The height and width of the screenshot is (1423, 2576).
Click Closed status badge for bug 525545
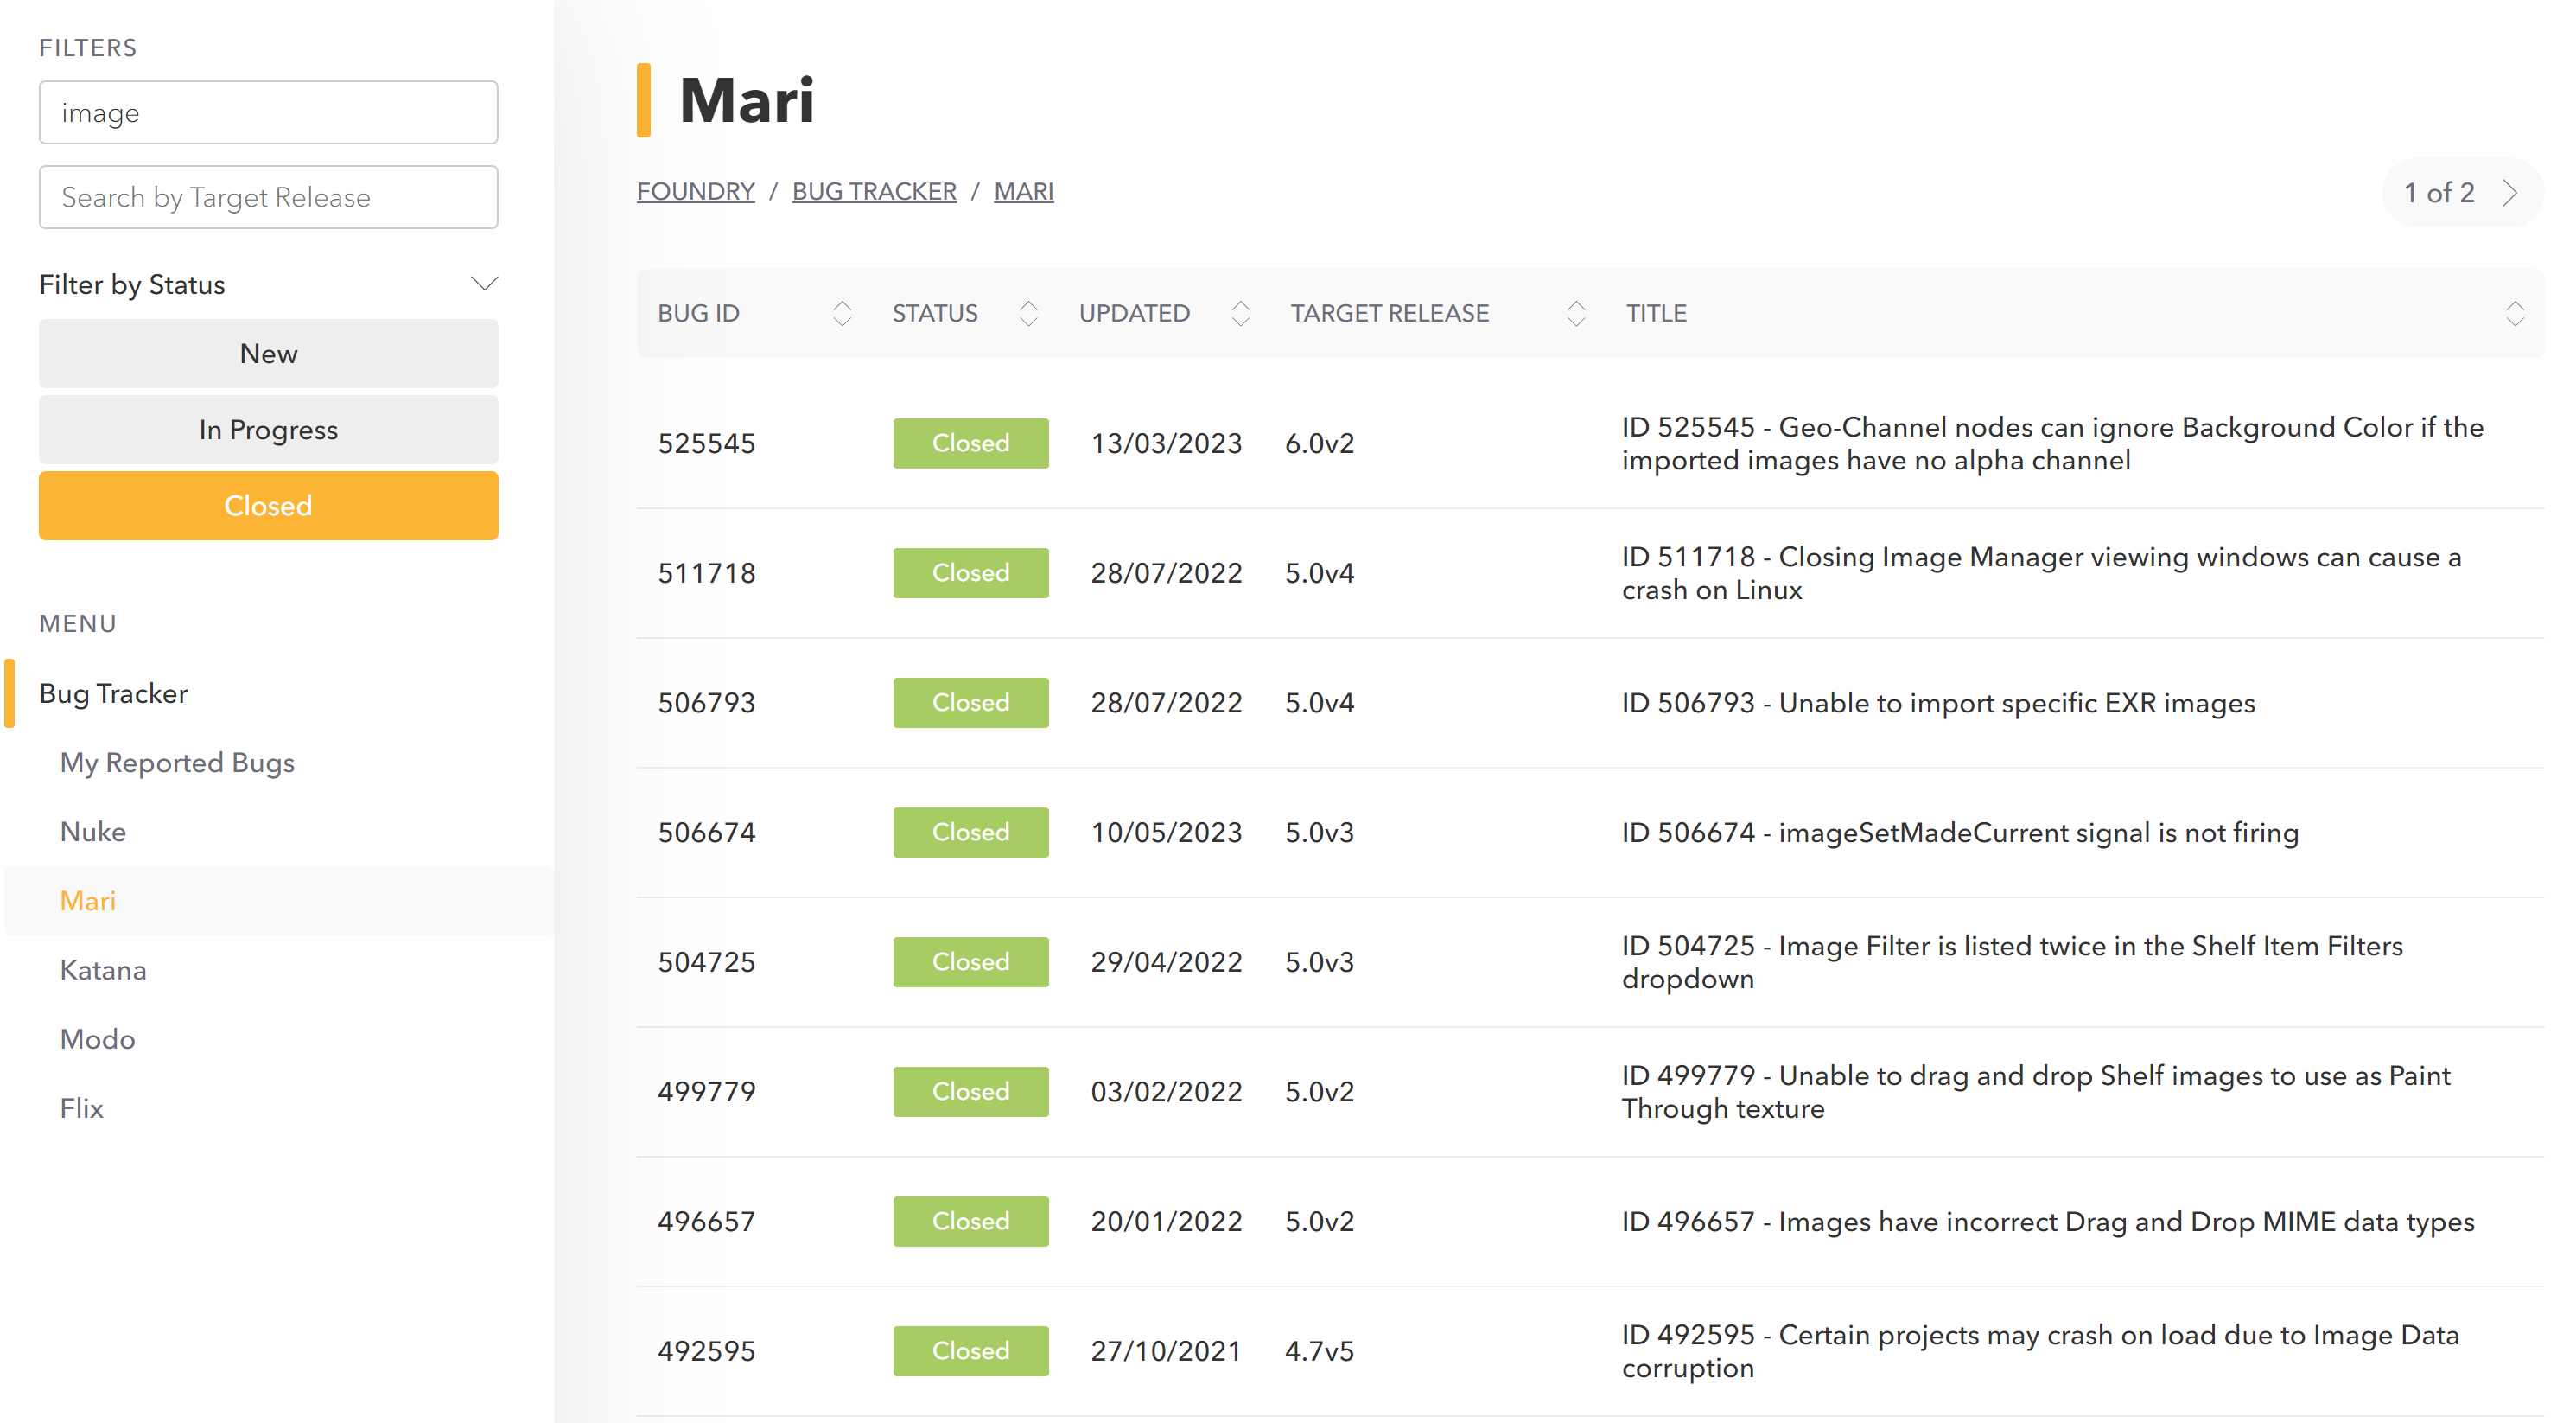970,443
